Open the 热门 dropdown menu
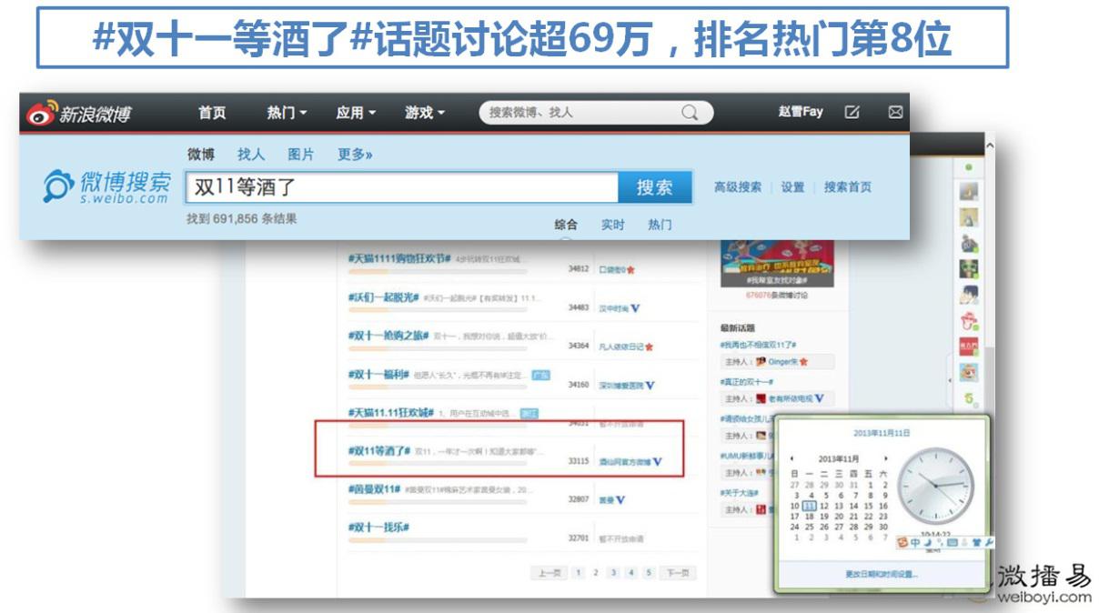1109x613 pixels. 287,113
